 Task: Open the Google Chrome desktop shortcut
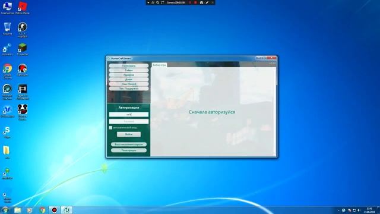pyautogui.click(x=7, y=71)
